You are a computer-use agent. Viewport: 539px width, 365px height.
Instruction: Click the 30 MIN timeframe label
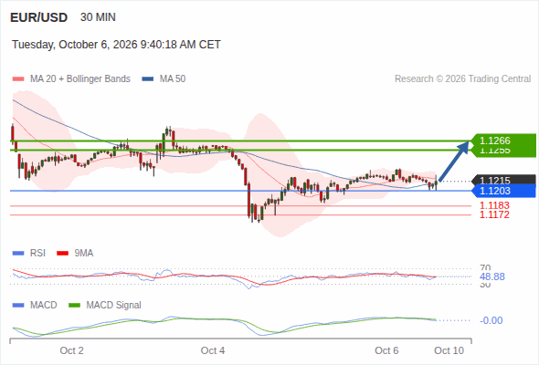(x=98, y=17)
